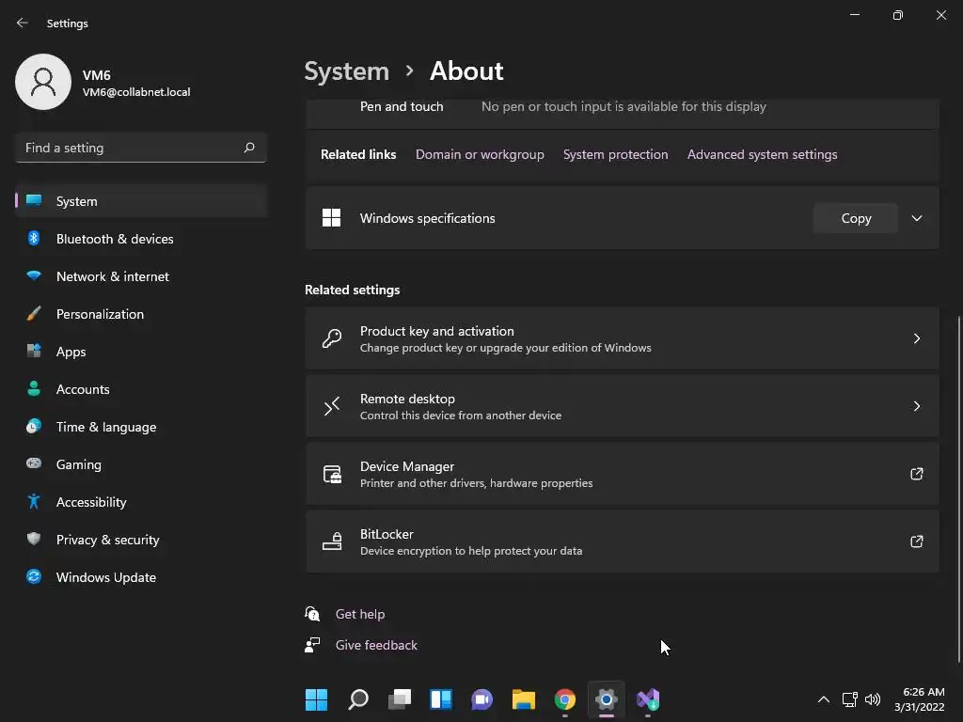Open the VM6 user profile avatar
Screen dimensions: 963x722
click(x=43, y=82)
